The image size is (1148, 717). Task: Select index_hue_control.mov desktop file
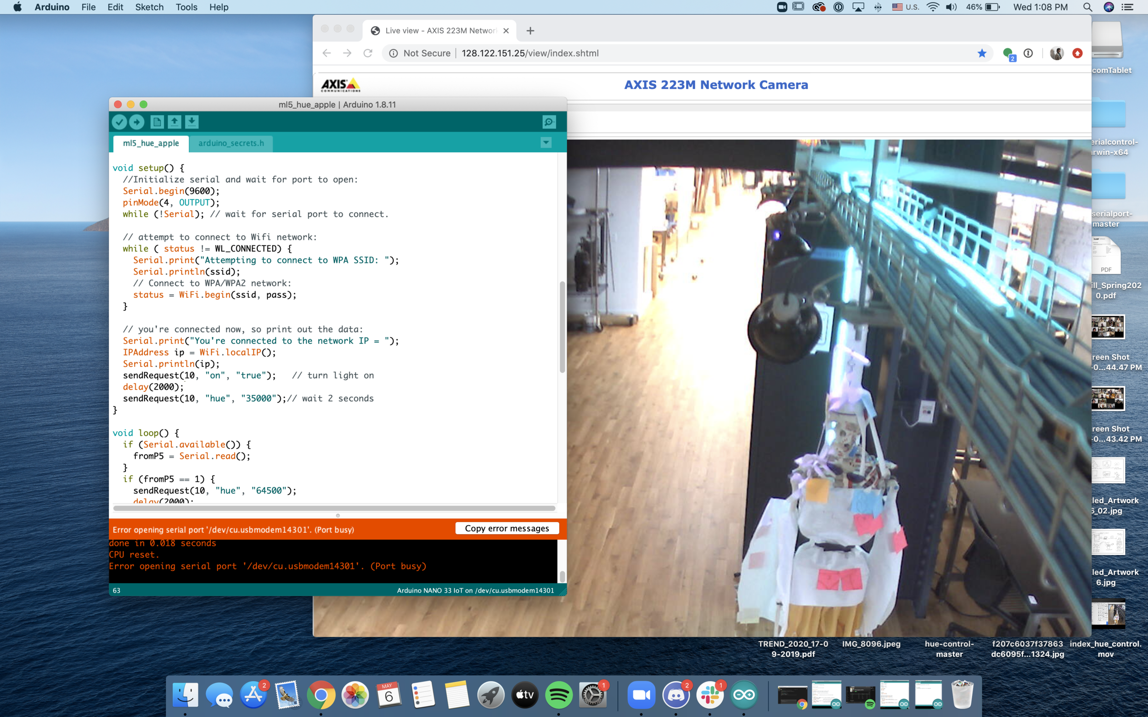pyautogui.click(x=1105, y=649)
